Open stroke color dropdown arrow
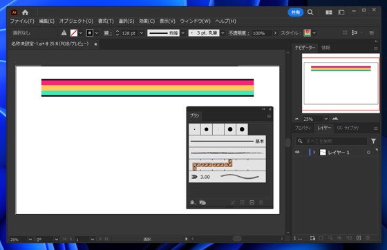387x250 pixels. pos(97,32)
